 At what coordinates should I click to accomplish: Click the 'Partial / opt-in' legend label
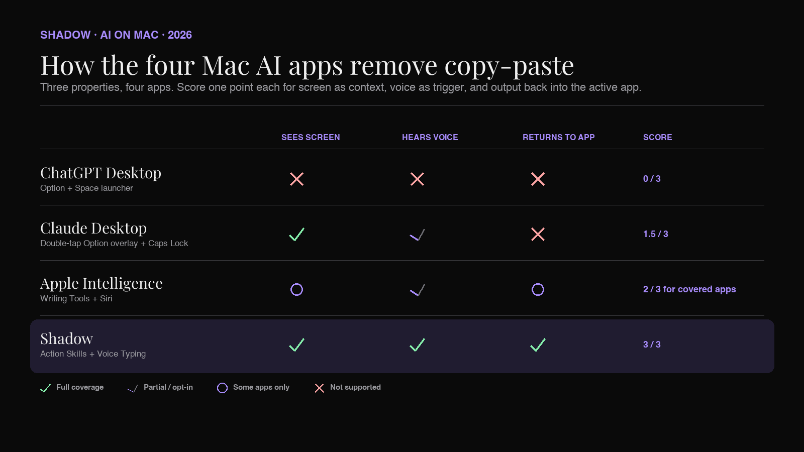168,387
